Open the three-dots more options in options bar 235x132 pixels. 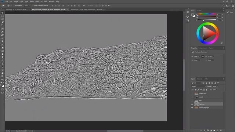84,5
